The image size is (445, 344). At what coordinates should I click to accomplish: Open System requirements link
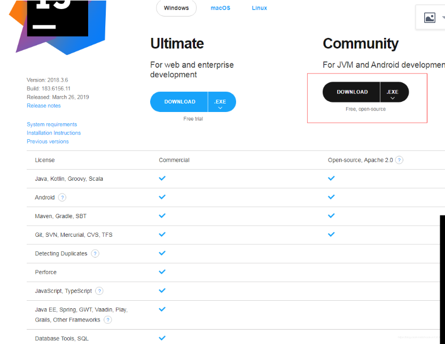[52, 124]
